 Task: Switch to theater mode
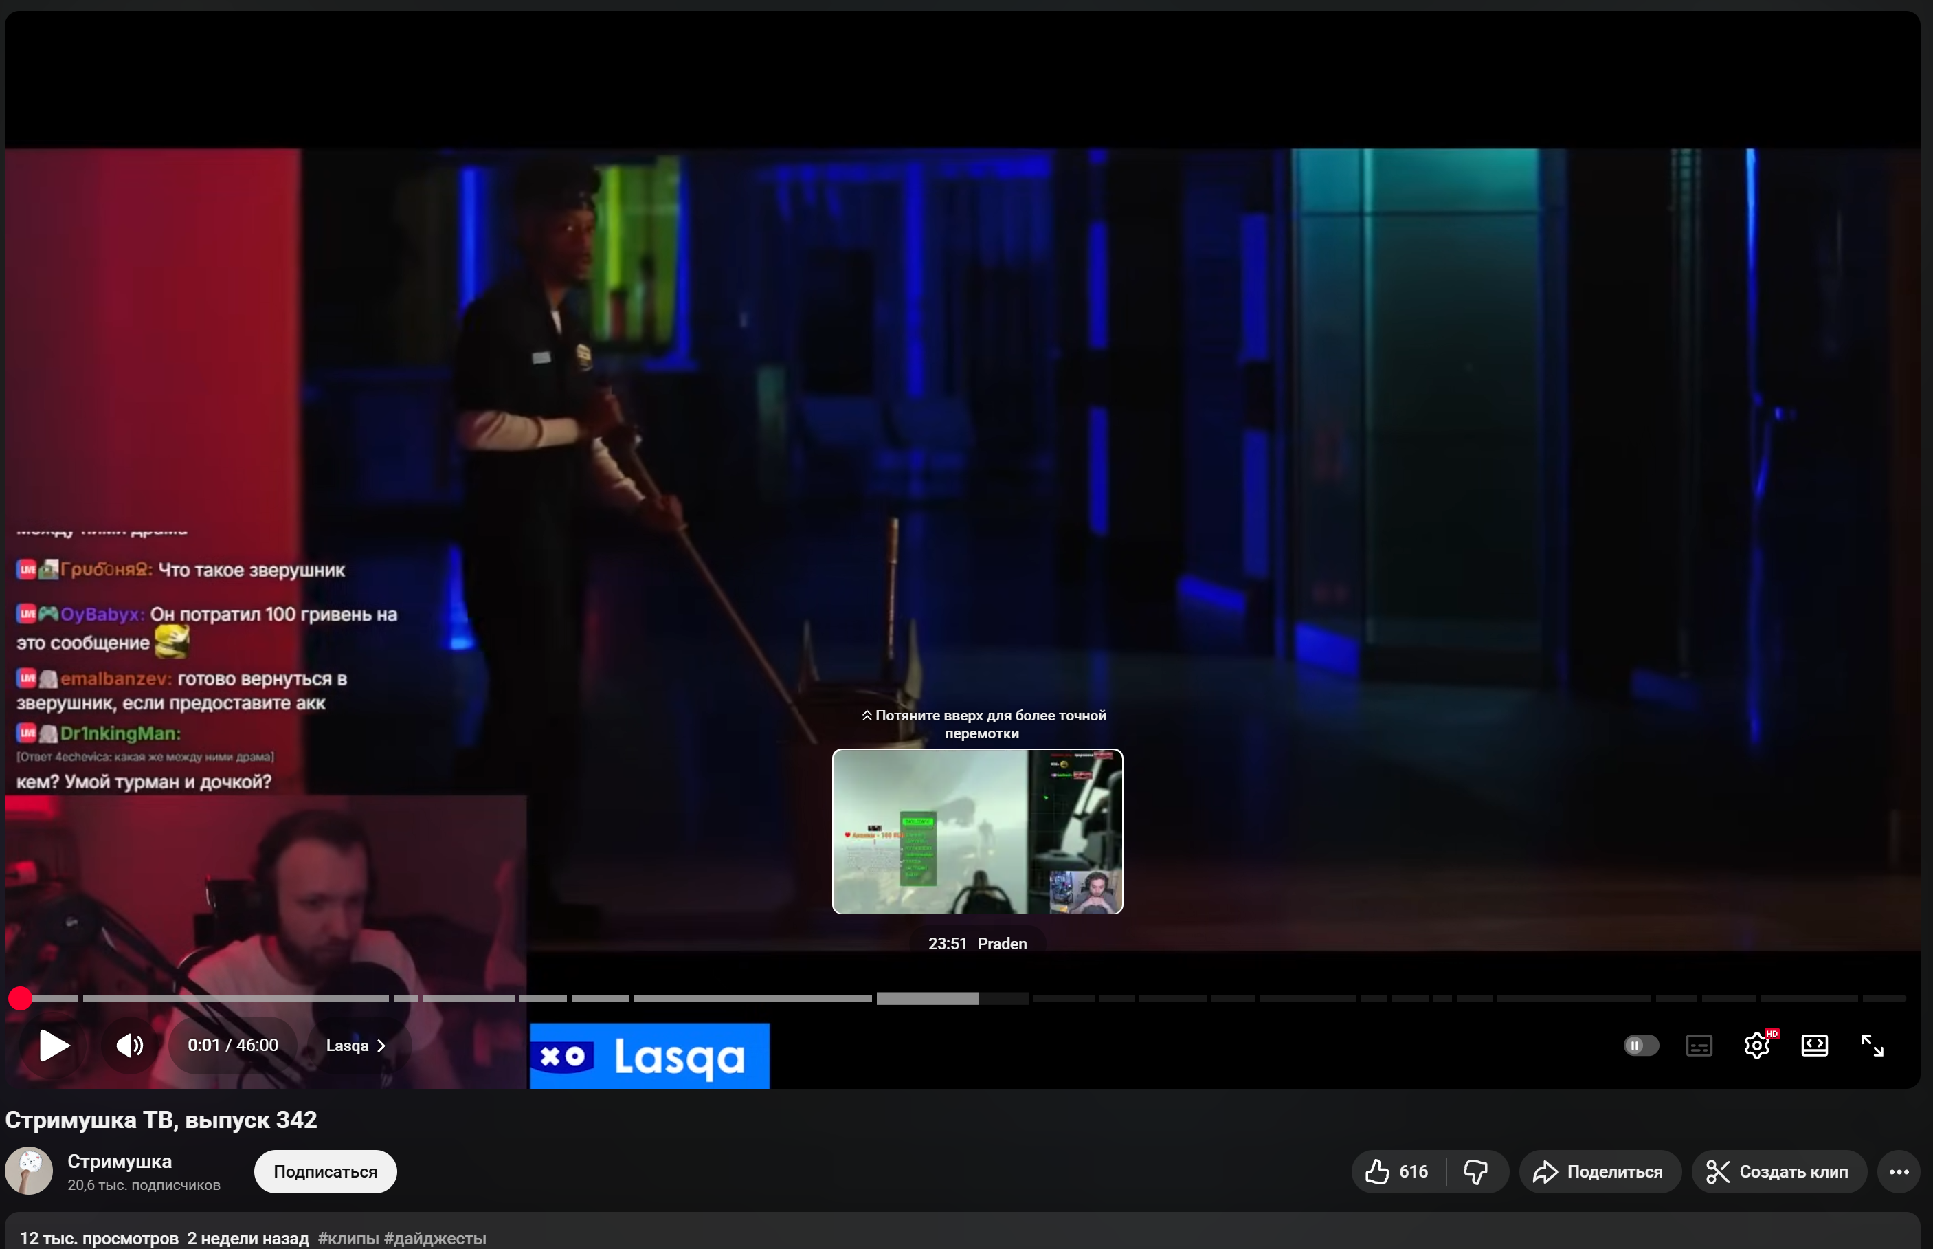pyautogui.click(x=1814, y=1046)
